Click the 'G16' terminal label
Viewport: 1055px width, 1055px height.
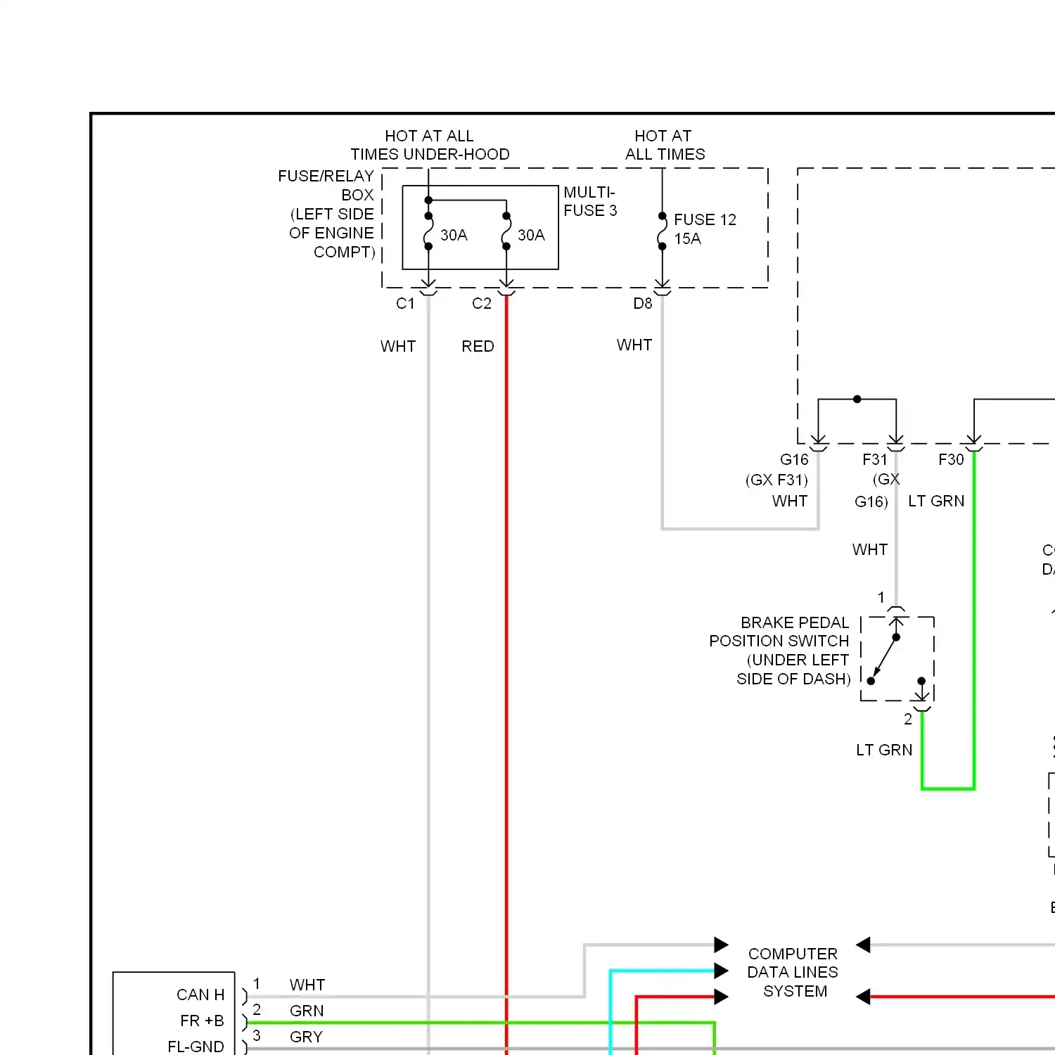click(x=794, y=460)
